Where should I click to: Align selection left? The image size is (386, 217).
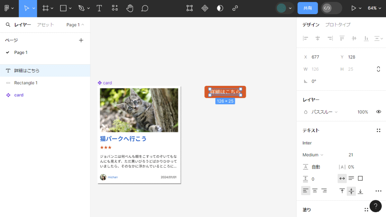(306, 38)
